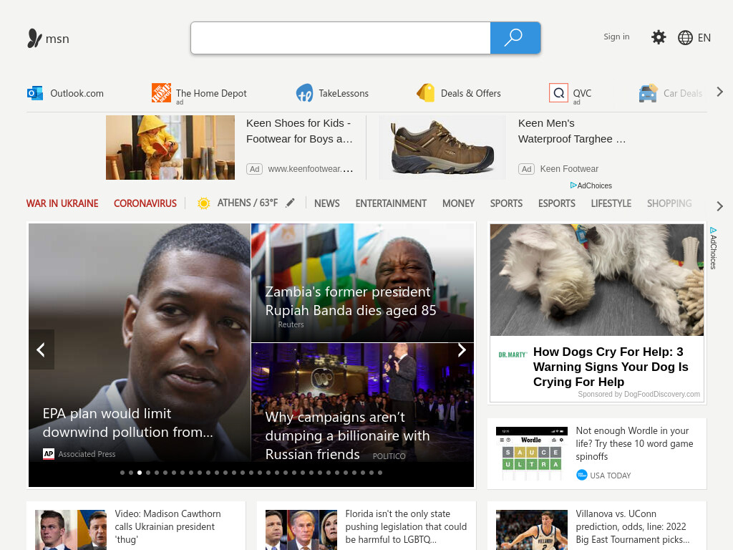Viewport: 733px width, 550px height.
Task: Click the Deals & Offers tag icon
Action: (x=426, y=92)
